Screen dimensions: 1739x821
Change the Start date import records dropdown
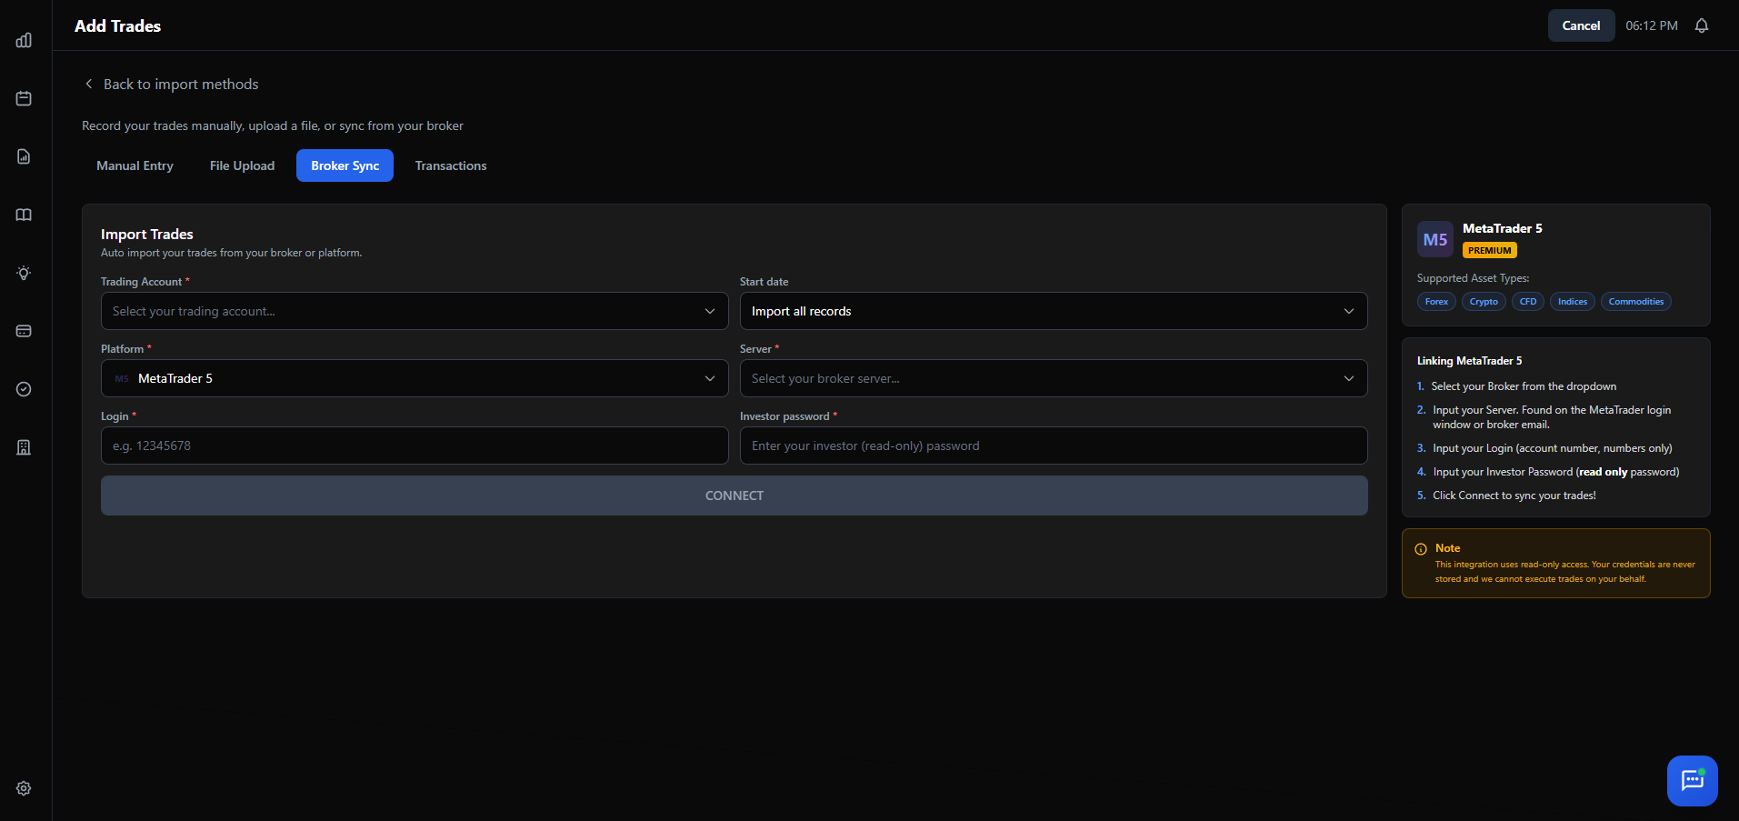coord(1053,310)
